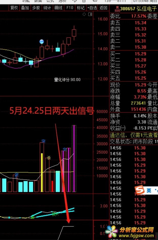Click the 标记 mark button
The height and width of the screenshot is (240, 158).
point(81,8)
